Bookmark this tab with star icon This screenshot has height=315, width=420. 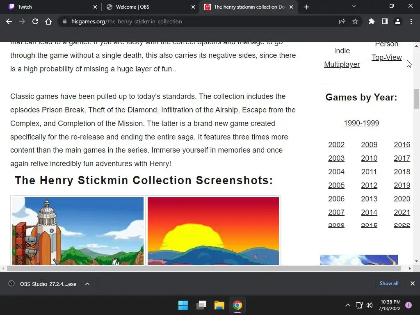click(355, 21)
